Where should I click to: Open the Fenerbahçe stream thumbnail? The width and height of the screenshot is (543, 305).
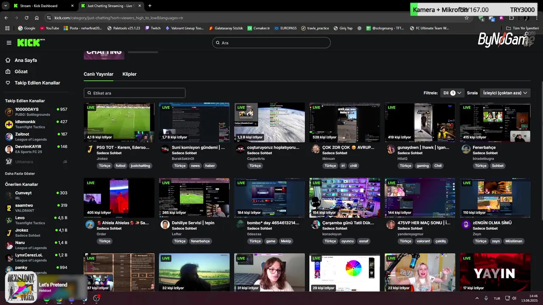click(x=495, y=122)
